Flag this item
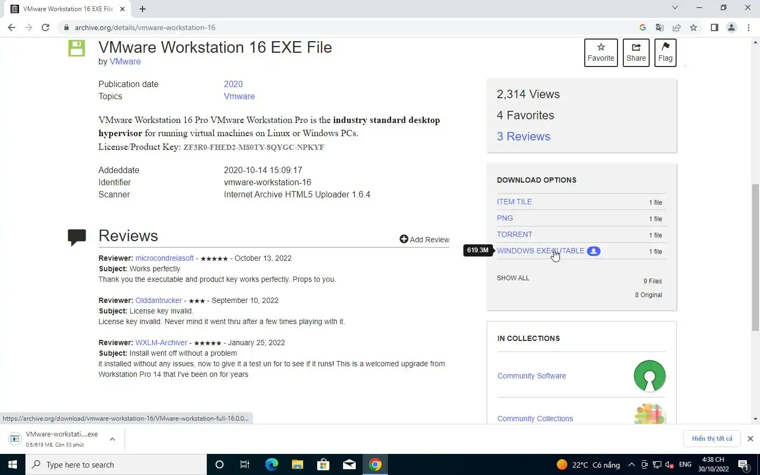This screenshot has height=475, width=760. (666, 52)
